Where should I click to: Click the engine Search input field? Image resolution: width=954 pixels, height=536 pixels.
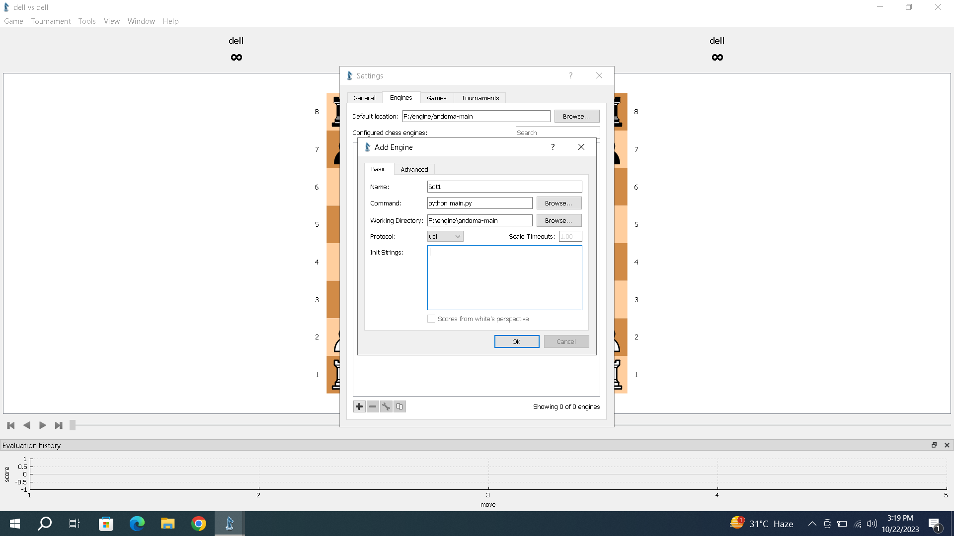click(x=557, y=133)
